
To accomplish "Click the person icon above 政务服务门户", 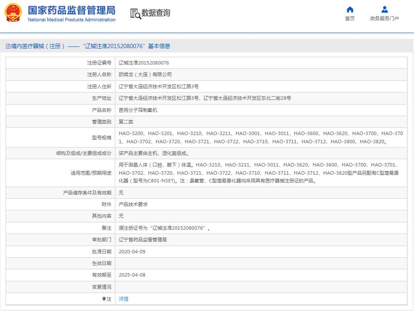I will [384, 9].
